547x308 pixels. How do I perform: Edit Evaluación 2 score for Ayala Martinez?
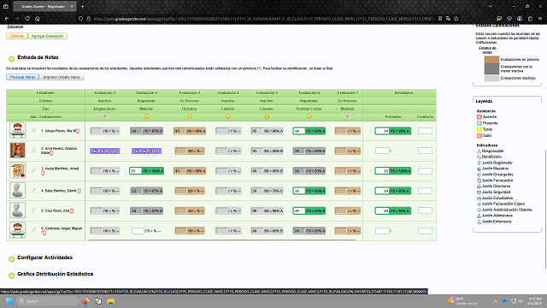(x=135, y=171)
